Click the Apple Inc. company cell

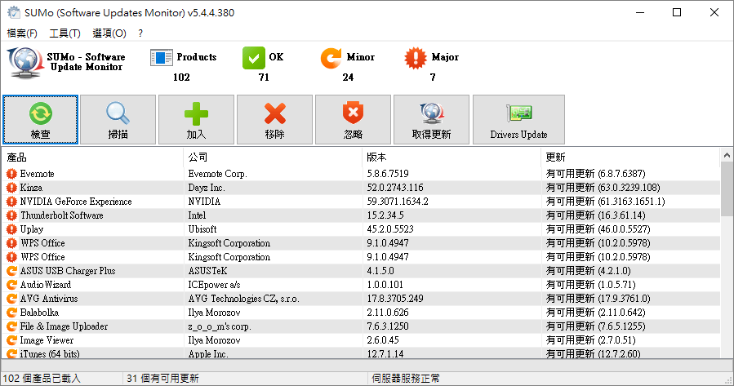(208, 354)
